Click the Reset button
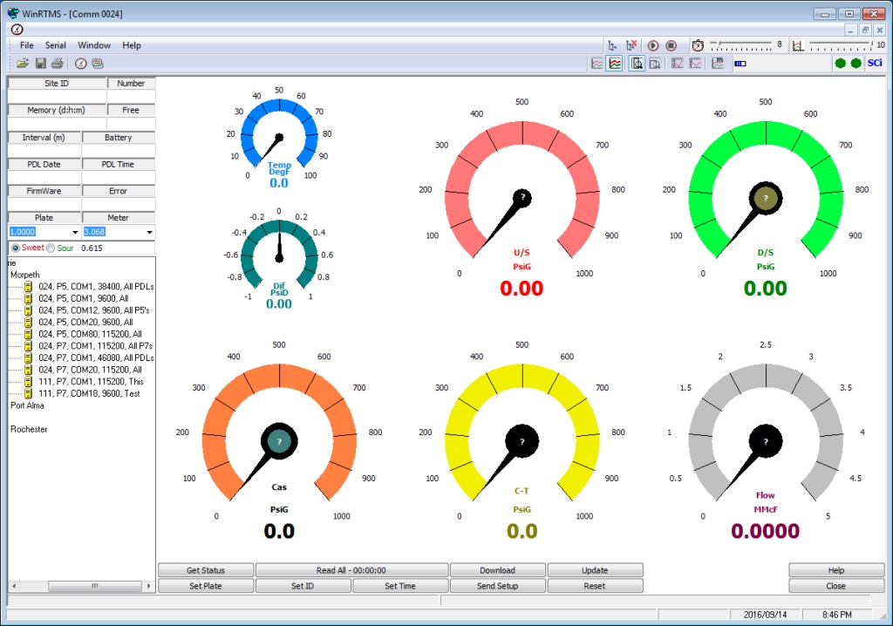Image resolution: width=893 pixels, height=626 pixels. click(x=595, y=586)
